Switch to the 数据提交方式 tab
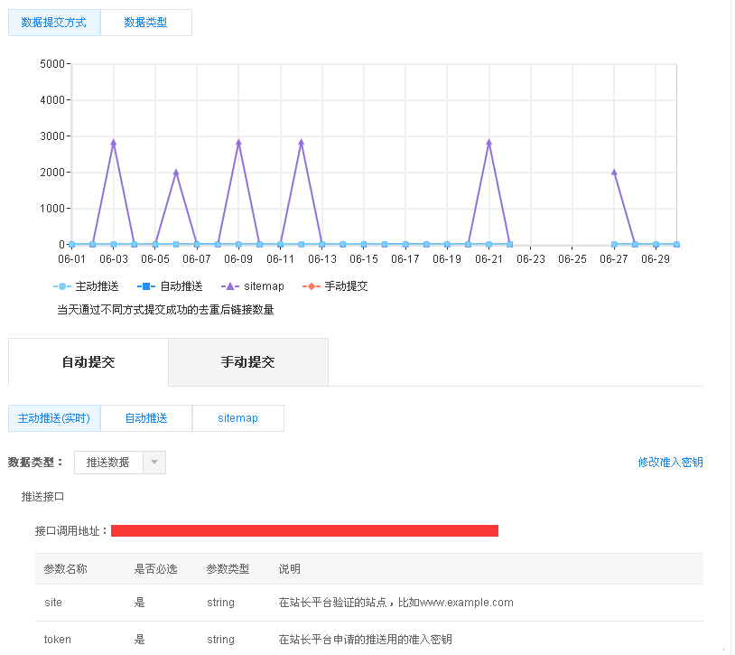Viewport: 735px width, 655px height. click(x=54, y=23)
